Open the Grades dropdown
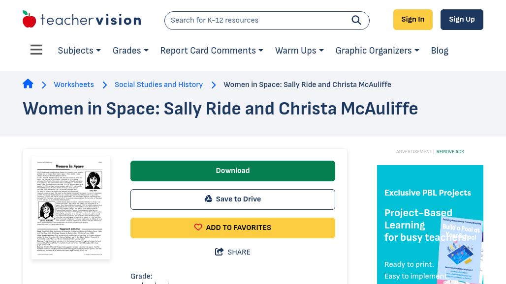This screenshot has height=284, width=506. point(130,51)
